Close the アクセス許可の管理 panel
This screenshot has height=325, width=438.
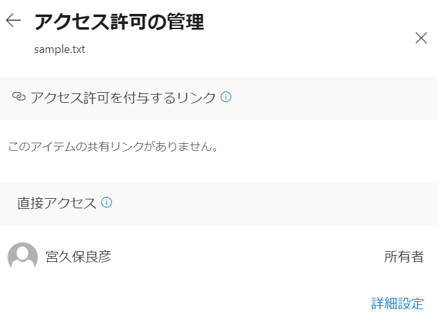pos(421,38)
